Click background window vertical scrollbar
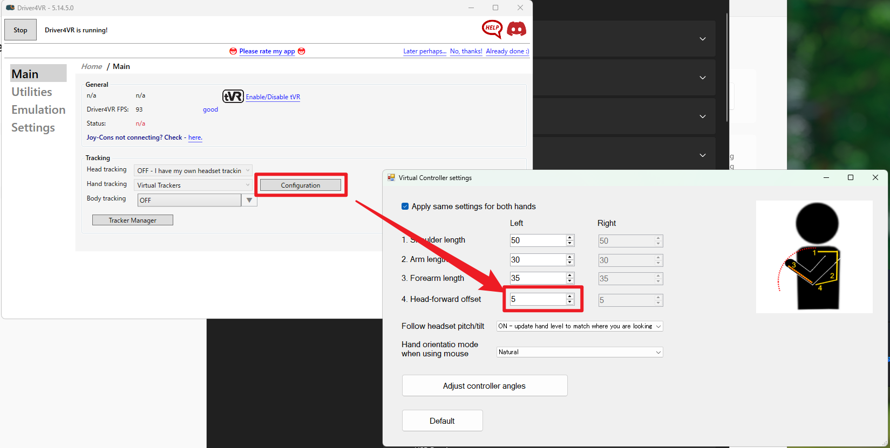Viewport: 890px width, 448px height. tap(727, 67)
